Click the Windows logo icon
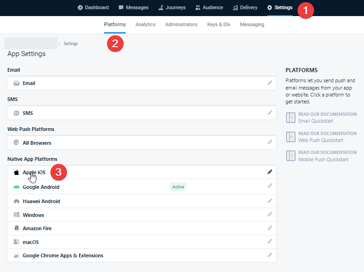Screen dimensions: 364x272 click(x=17, y=215)
